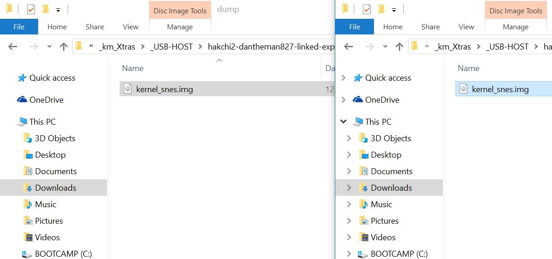Click Properties quick-access icon in right title bar
Image resolution: width=552 pixels, height=259 pixels.
pyautogui.click(x=367, y=9)
